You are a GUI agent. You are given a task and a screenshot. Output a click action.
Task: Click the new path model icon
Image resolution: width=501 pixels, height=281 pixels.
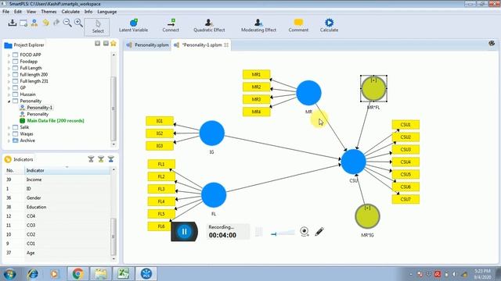pos(34,23)
